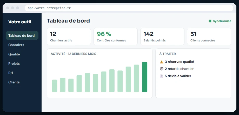Screen dimensions: 239x115
Task: Open the 142 Salariés pointés card
Action: coord(162,37)
